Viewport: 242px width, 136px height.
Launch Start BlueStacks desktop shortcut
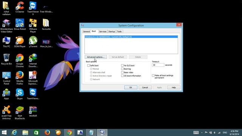[x=20, y=113]
